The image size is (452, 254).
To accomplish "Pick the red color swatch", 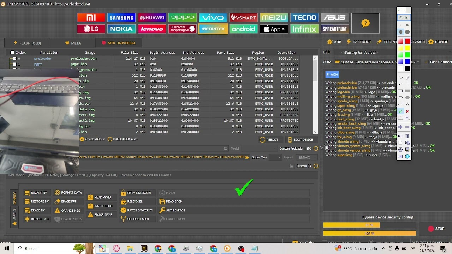I will click(x=407, y=41).
